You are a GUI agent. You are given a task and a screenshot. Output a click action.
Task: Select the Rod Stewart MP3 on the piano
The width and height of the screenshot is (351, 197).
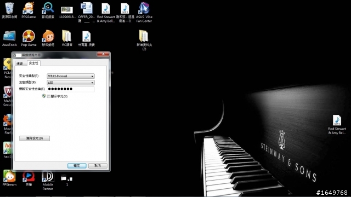337,124
